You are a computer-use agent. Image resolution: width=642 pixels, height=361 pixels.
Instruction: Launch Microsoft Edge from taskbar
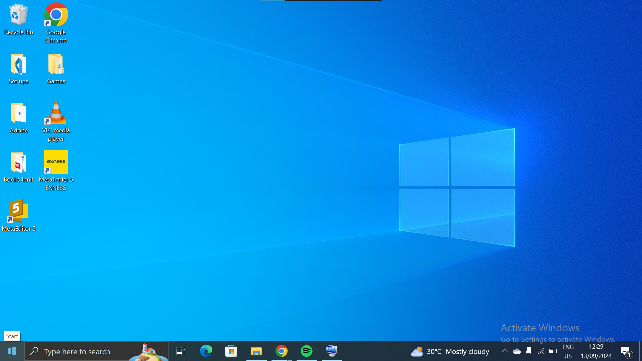pos(206,351)
